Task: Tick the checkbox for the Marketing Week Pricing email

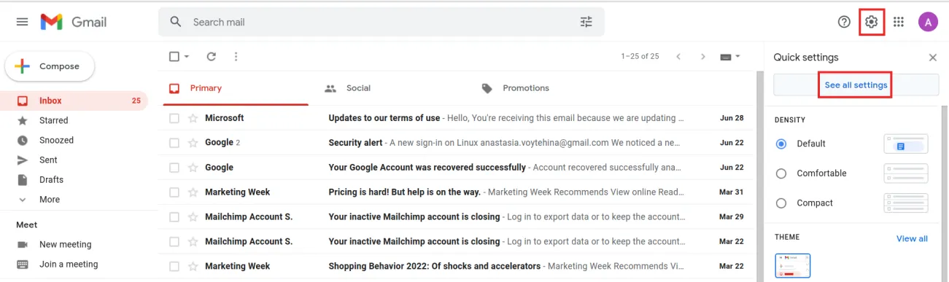Action: click(174, 192)
